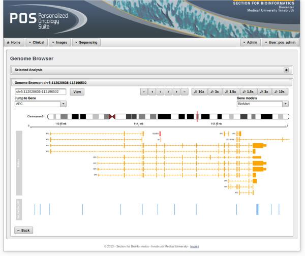Click the red position marker on Chromosome 5
This screenshot has width=305, height=256.
click(x=197, y=116)
